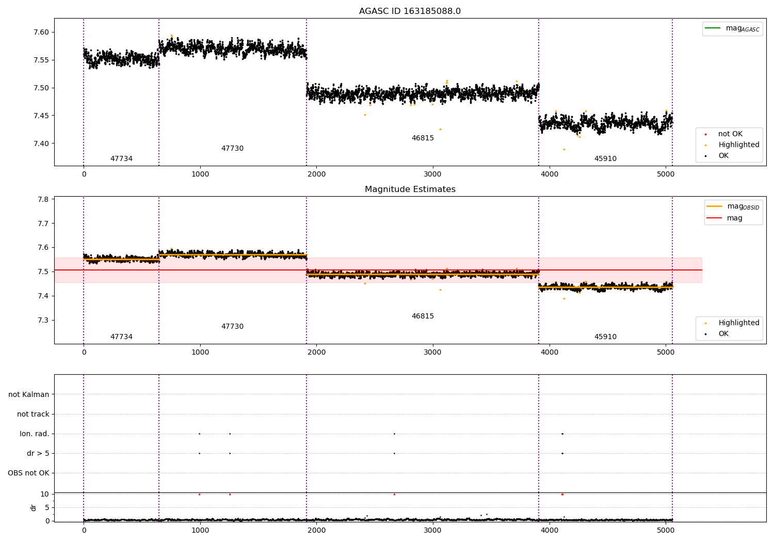Click the 7.45 y-axis tick label
Viewport: 774px width, 542px height.
click(41, 116)
